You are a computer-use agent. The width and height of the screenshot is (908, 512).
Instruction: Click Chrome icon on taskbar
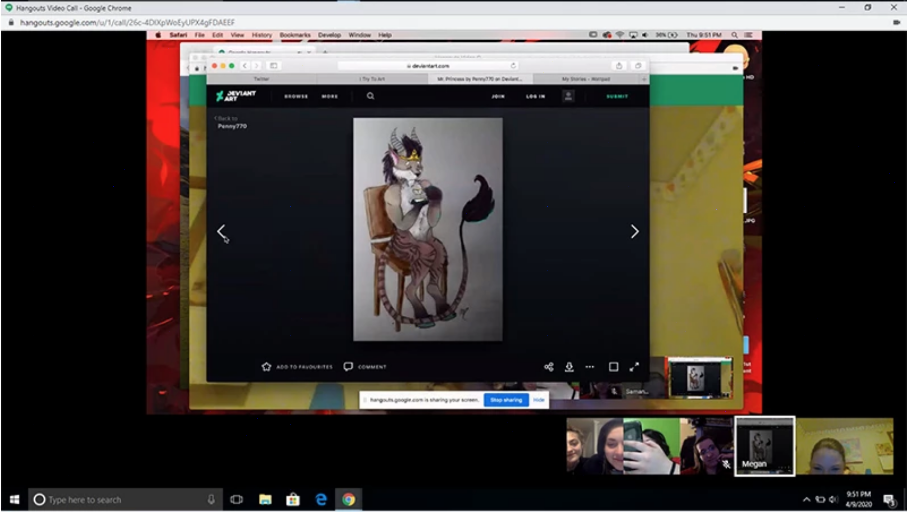pyautogui.click(x=349, y=499)
